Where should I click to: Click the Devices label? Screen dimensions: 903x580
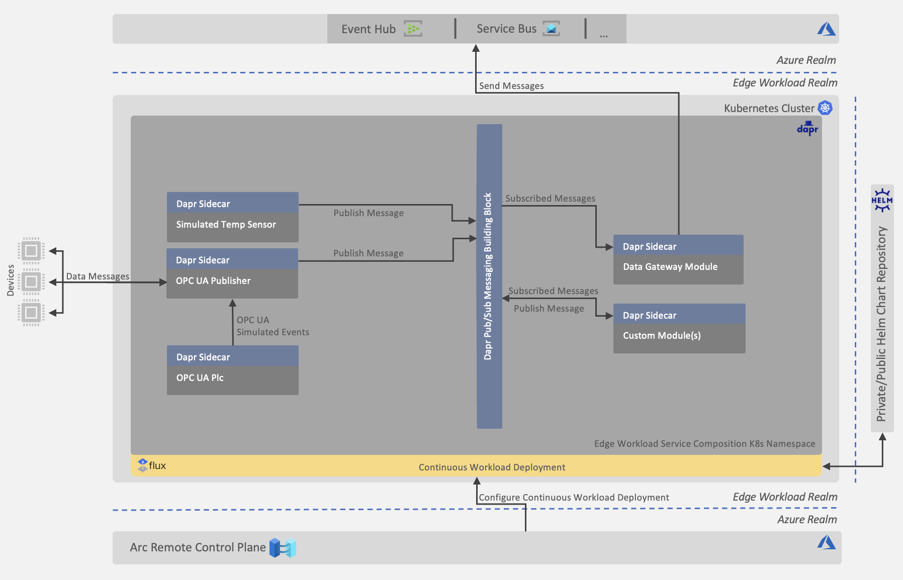click(x=11, y=280)
